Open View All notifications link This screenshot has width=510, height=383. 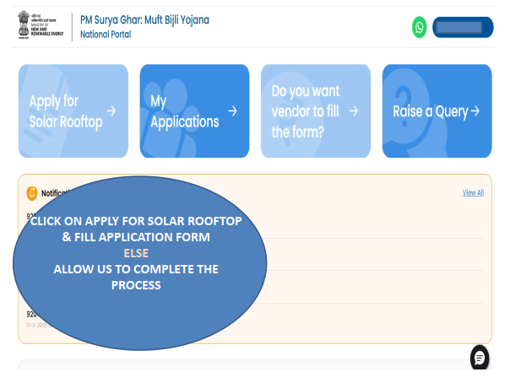pyautogui.click(x=473, y=193)
